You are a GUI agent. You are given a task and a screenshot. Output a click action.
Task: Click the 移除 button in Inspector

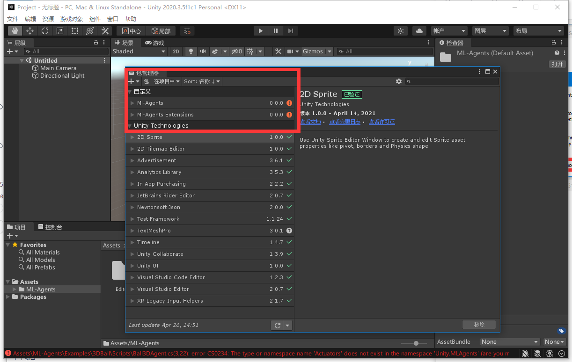[479, 325]
